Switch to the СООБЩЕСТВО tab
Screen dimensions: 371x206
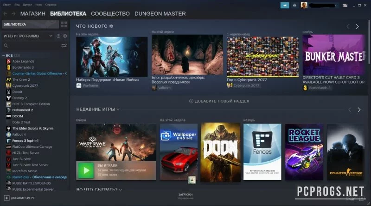[110, 14]
